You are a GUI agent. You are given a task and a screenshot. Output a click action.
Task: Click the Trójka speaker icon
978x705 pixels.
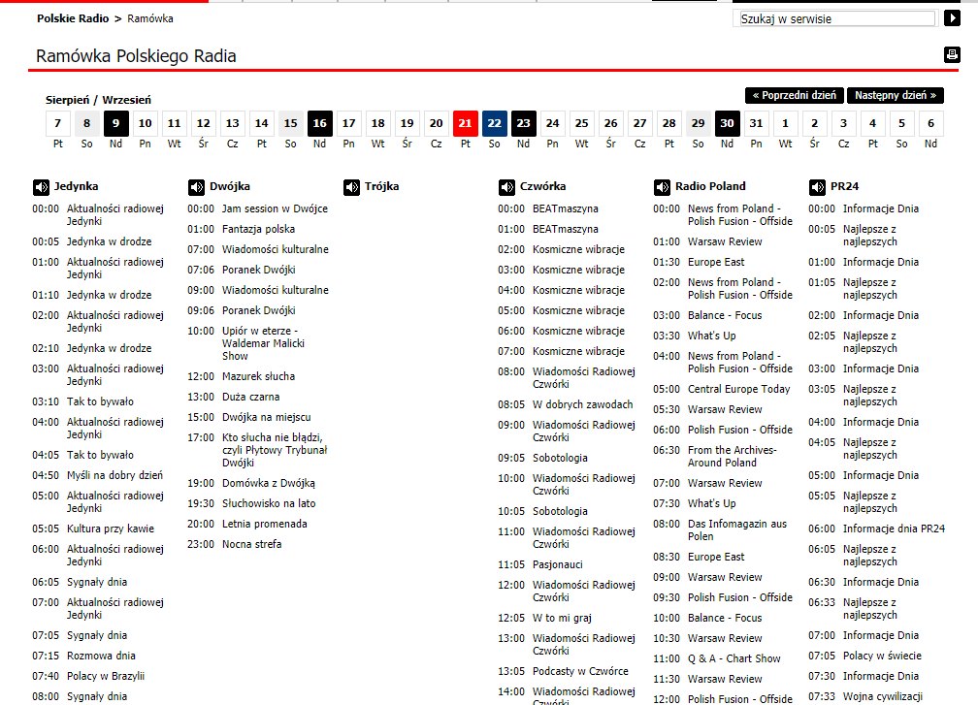pyautogui.click(x=351, y=187)
